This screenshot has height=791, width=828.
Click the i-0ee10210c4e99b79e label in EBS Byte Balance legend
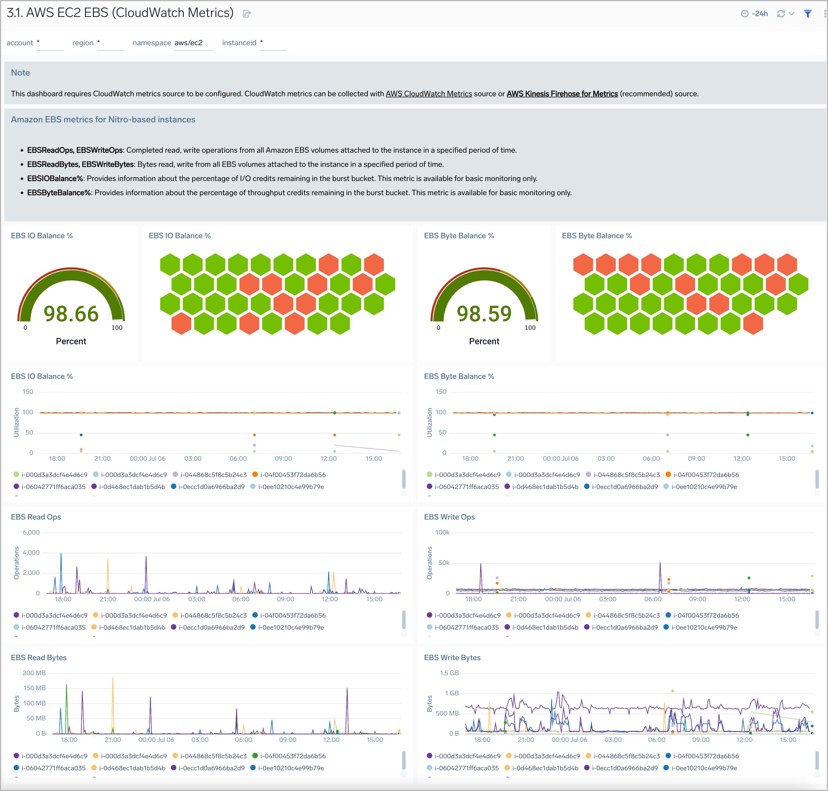click(x=704, y=487)
